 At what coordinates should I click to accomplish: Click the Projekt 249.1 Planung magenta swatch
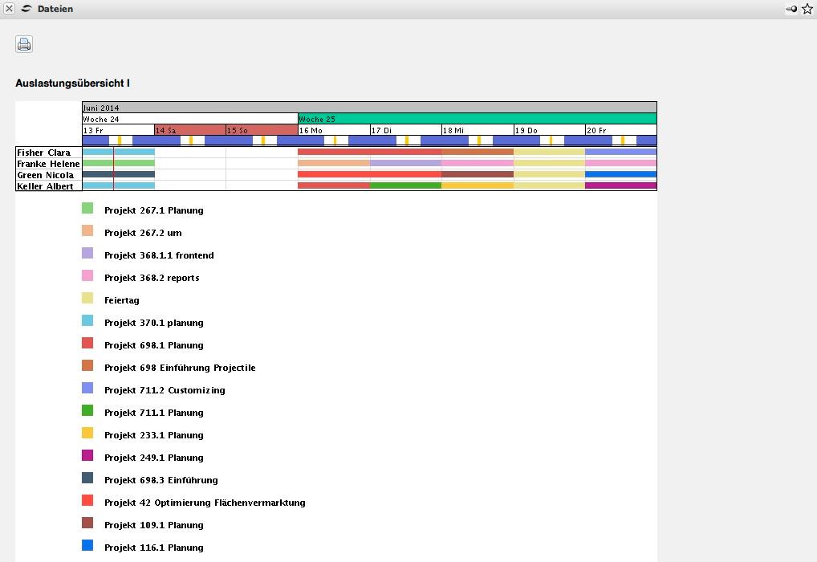click(x=87, y=456)
